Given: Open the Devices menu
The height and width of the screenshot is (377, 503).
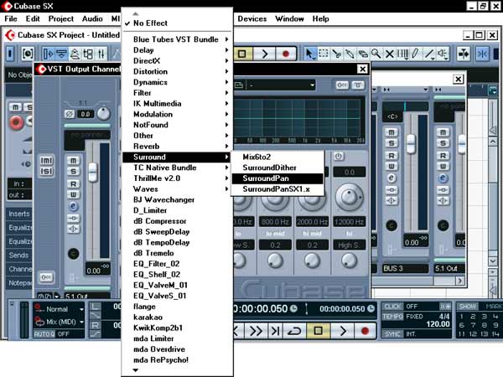Looking at the screenshot, I should click(x=251, y=18).
